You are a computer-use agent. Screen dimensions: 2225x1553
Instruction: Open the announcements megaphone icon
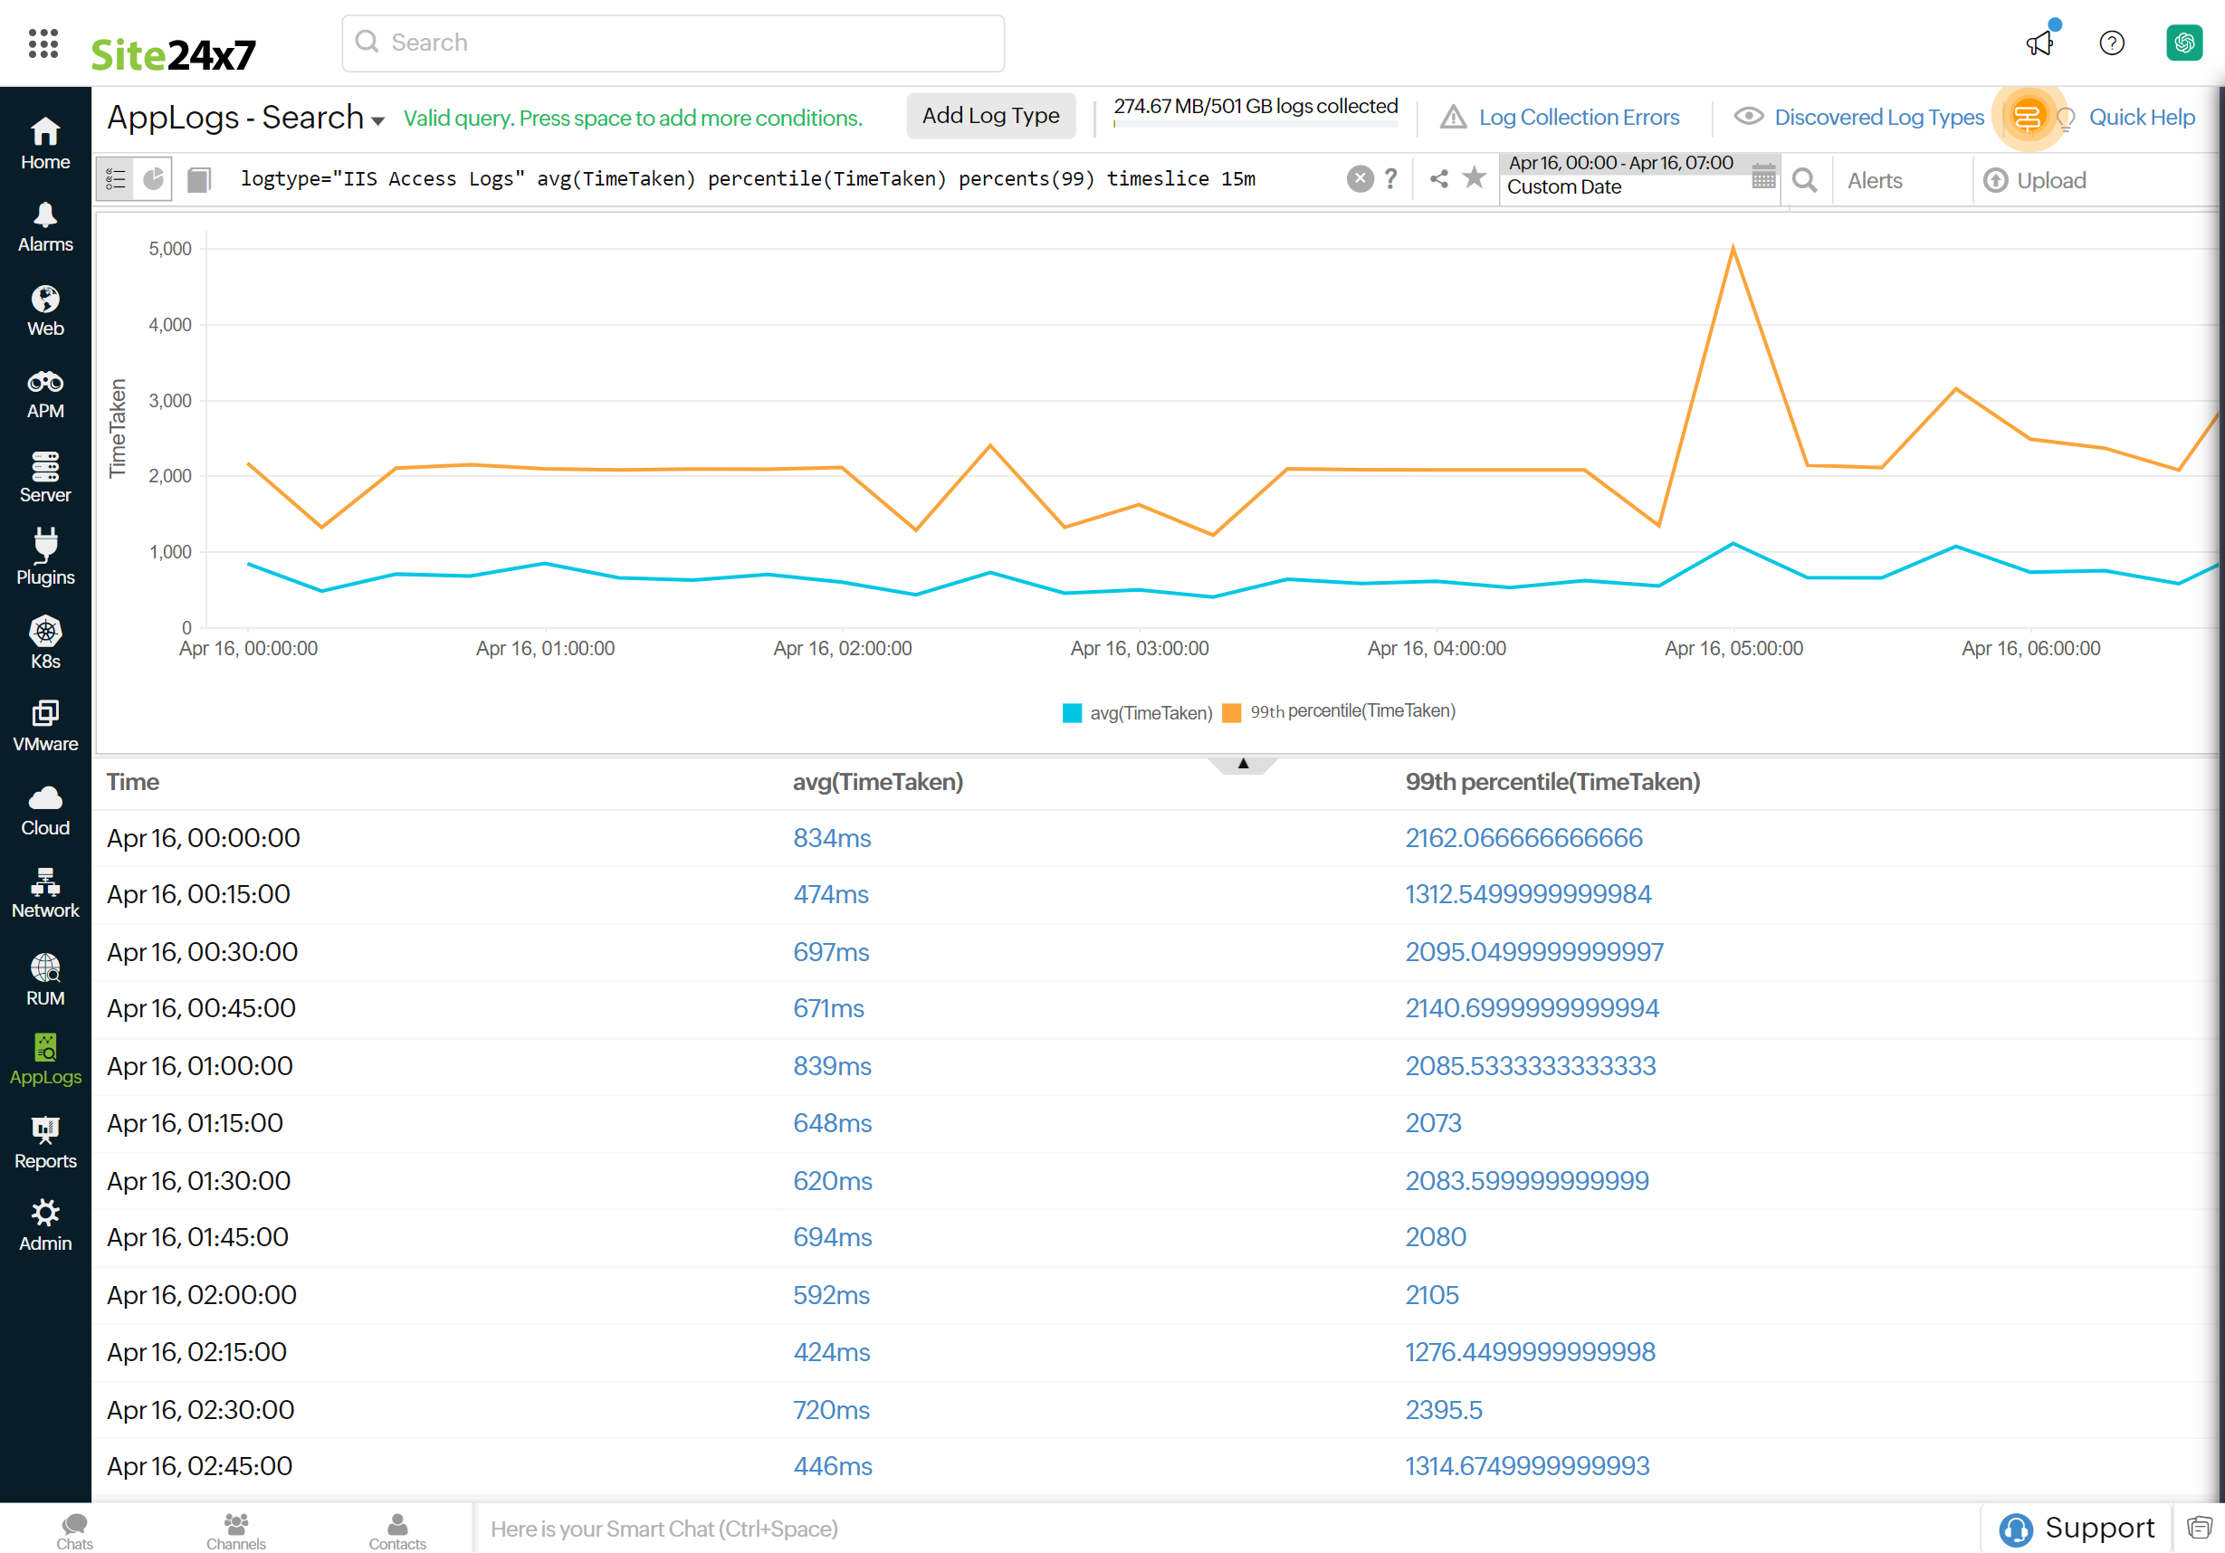click(2040, 43)
